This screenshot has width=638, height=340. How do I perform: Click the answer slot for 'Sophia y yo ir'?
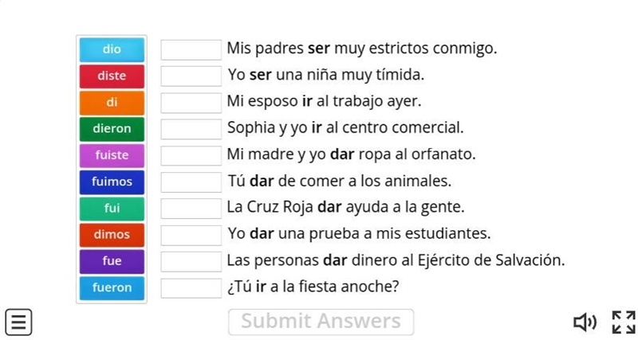(191, 129)
